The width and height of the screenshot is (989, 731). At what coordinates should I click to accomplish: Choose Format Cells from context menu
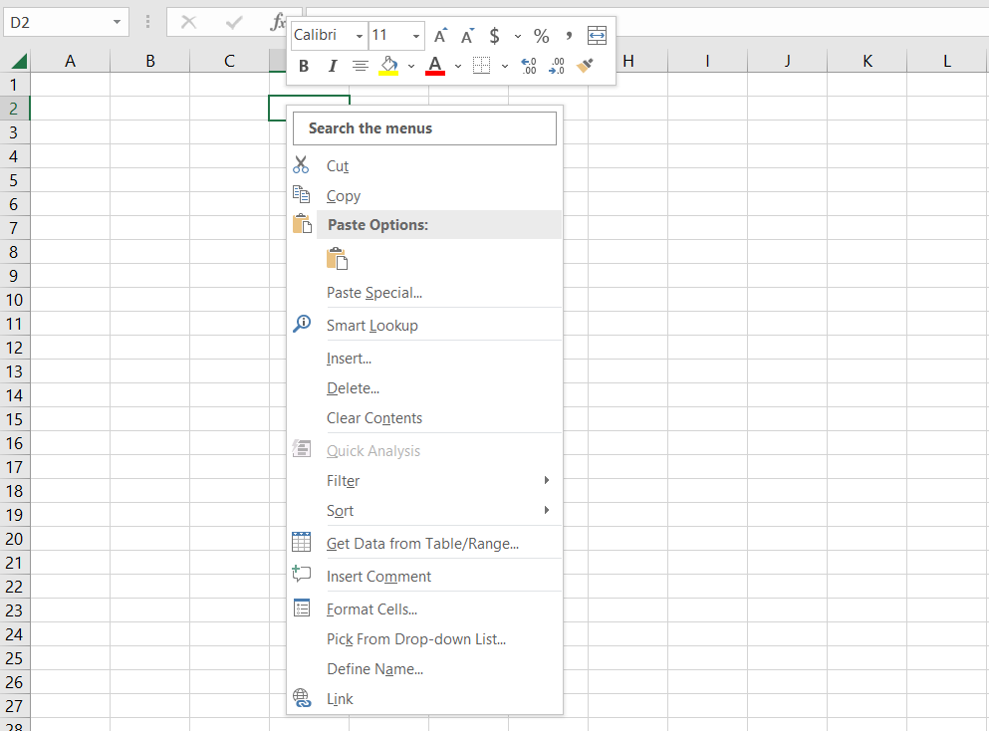coord(371,609)
